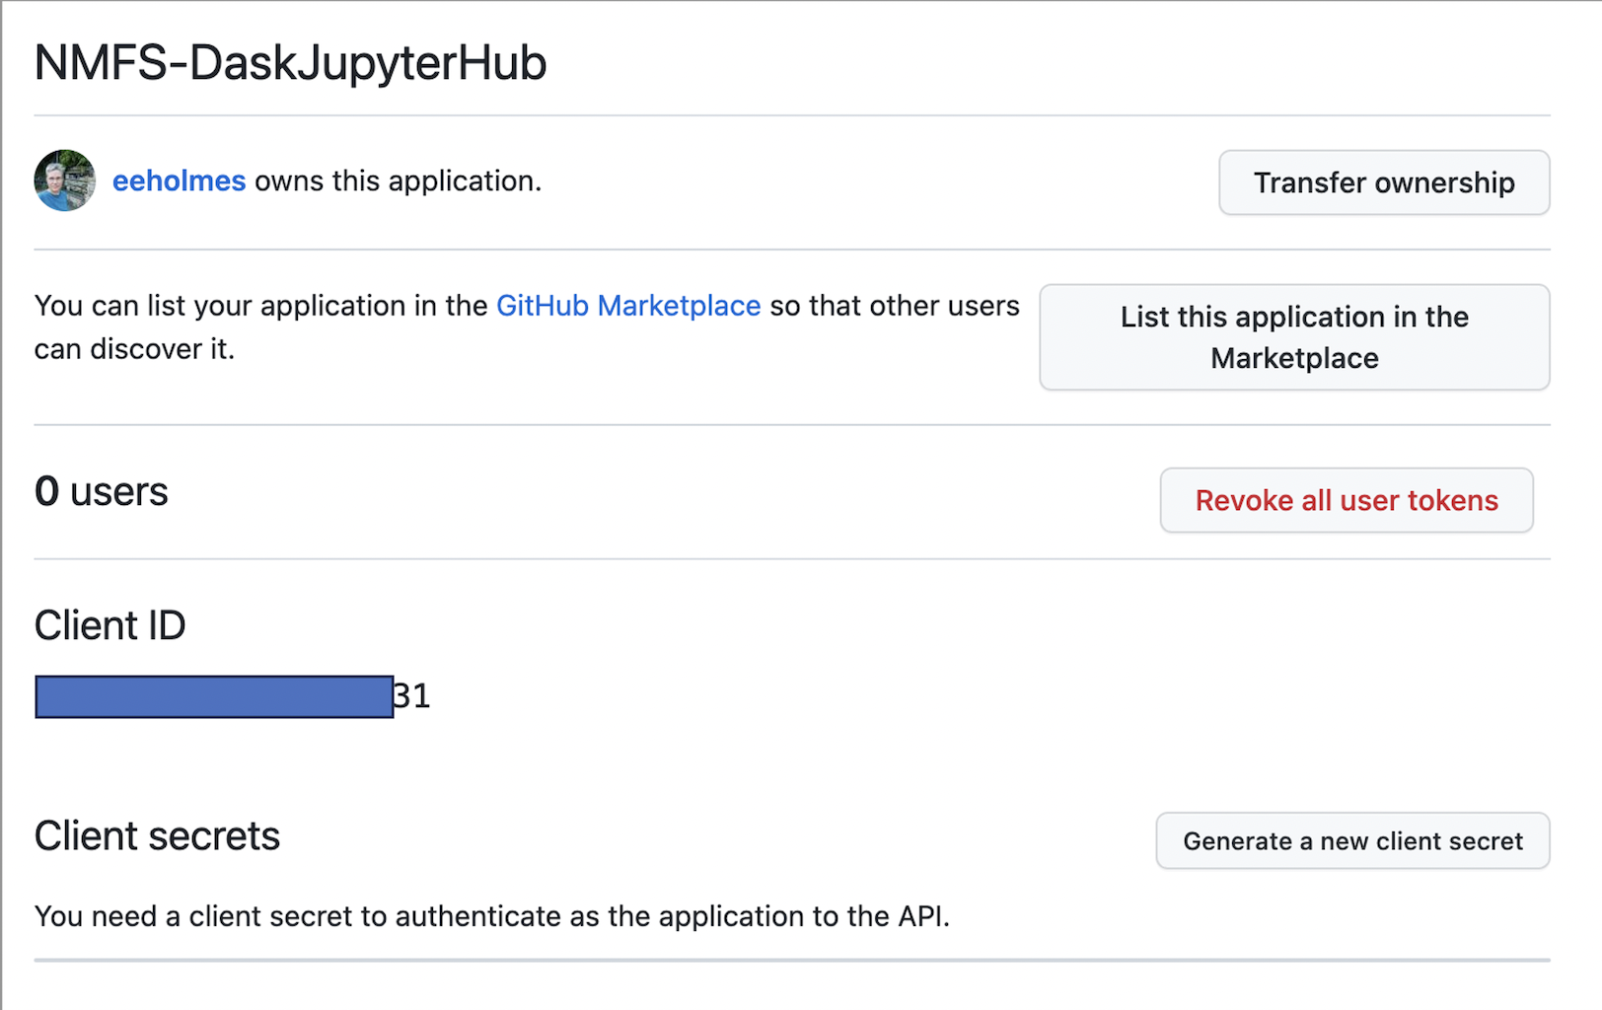Click Revoke all user tokens
The image size is (1602, 1010).
point(1347,500)
